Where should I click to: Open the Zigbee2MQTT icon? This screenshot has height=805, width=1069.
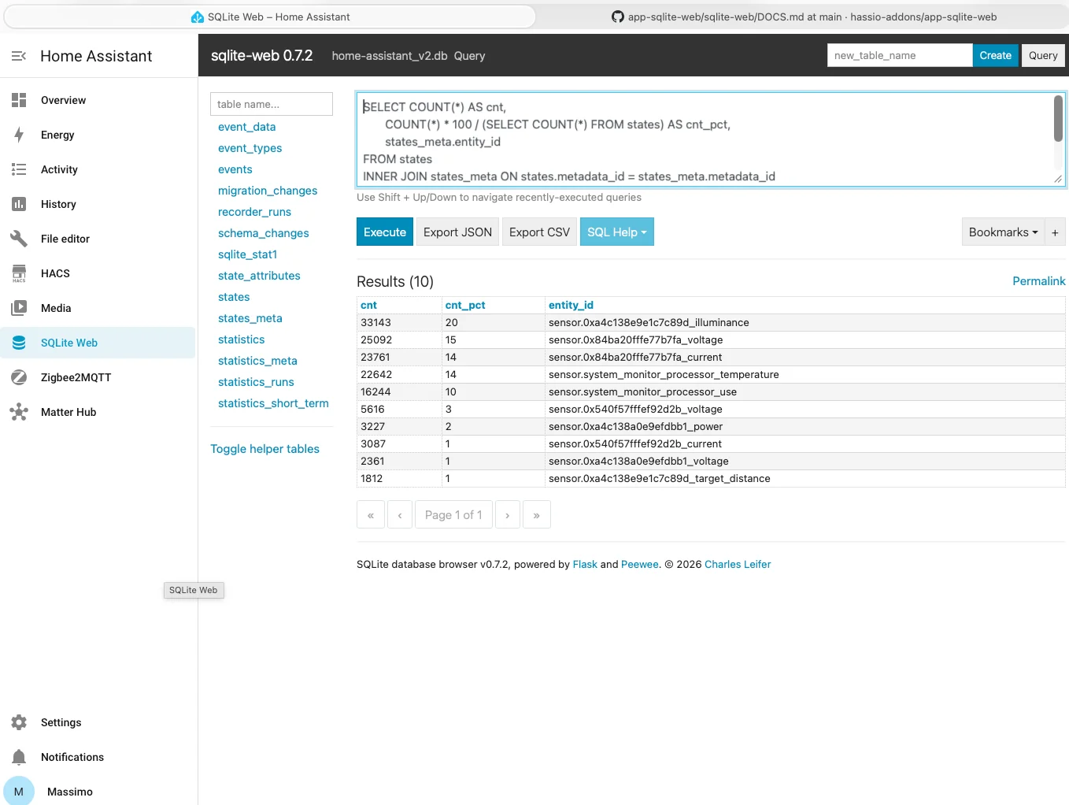pyautogui.click(x=19, y=377)
